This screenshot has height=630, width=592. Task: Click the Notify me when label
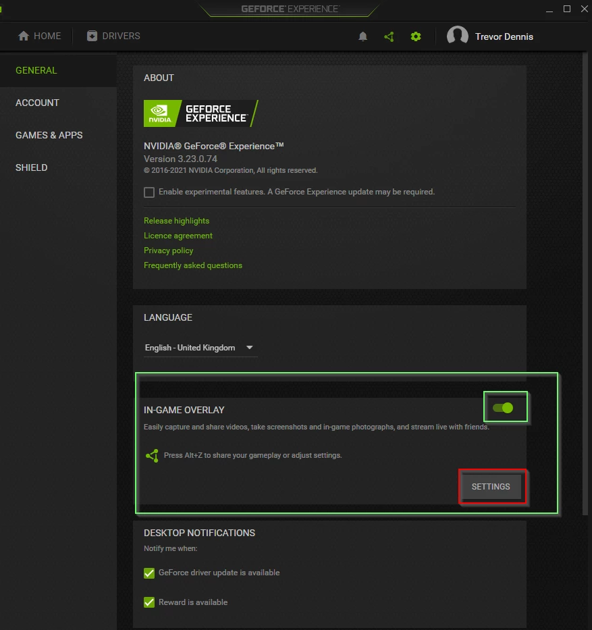click(x=170, y=548)
